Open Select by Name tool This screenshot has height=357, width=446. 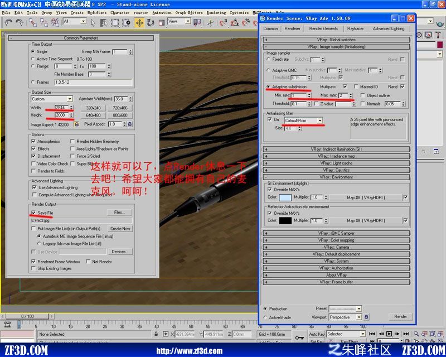(x=104, y=22)
